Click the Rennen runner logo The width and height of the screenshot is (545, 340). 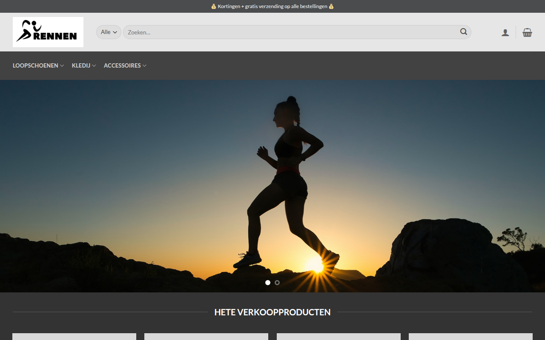(x=48, y=32)
